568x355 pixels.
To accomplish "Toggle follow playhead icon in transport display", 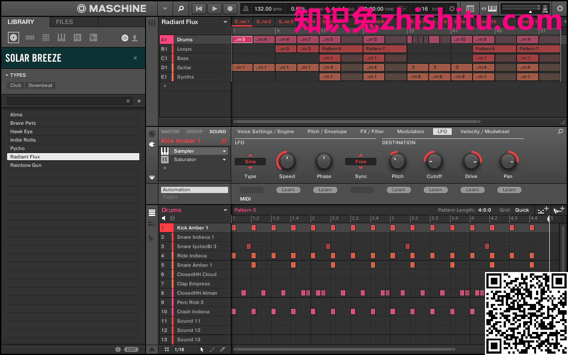I will [402, 8].
